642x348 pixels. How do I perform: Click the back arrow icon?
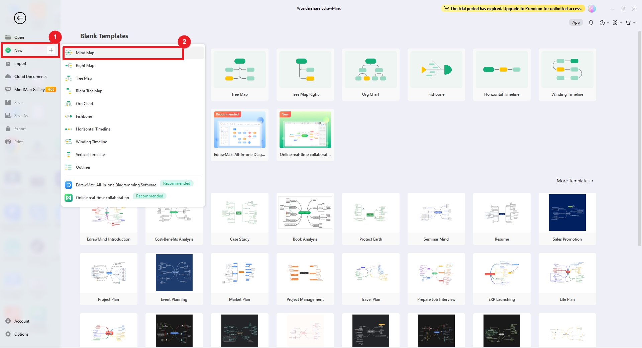click(x=20, y=18)
